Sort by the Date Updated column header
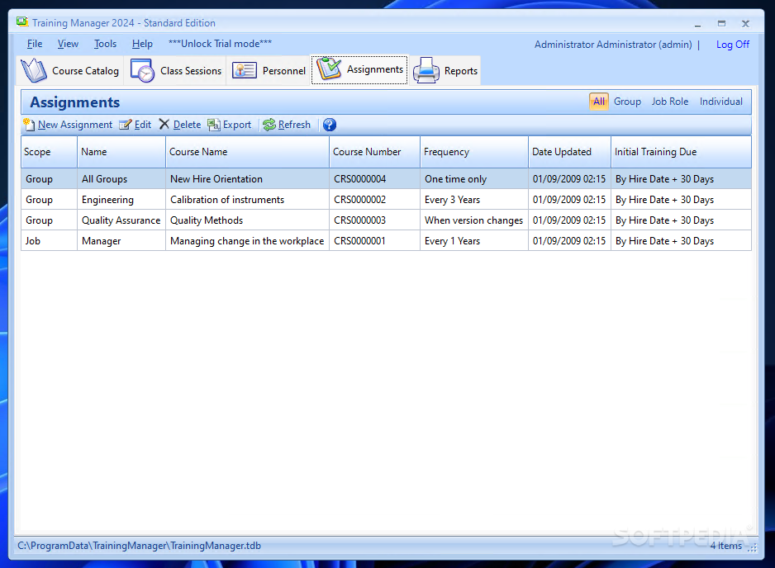Image resolution: width=775 pixels, height=568 pixels. tap(569, 152)
